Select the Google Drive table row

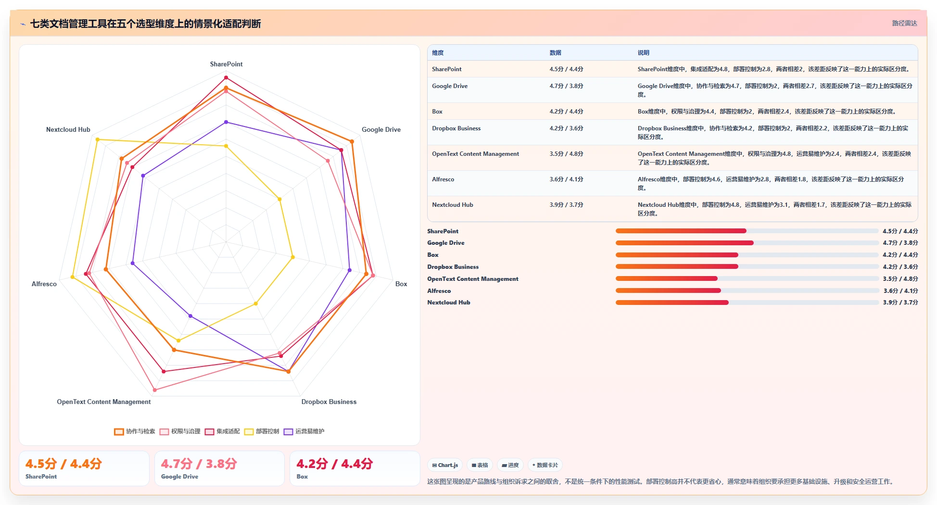[x=672, y=90]
